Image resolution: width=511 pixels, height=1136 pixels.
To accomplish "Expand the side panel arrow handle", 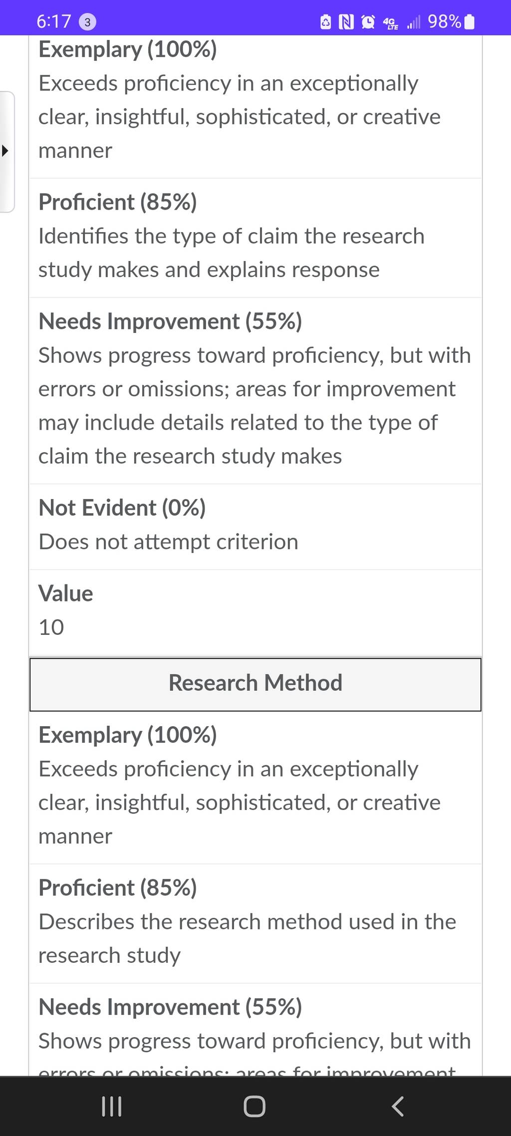I will point(6,151).
